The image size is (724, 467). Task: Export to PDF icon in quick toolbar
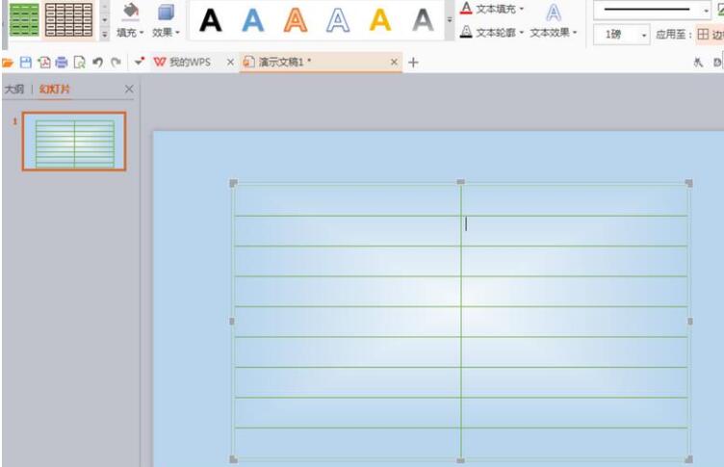[44, 63]
